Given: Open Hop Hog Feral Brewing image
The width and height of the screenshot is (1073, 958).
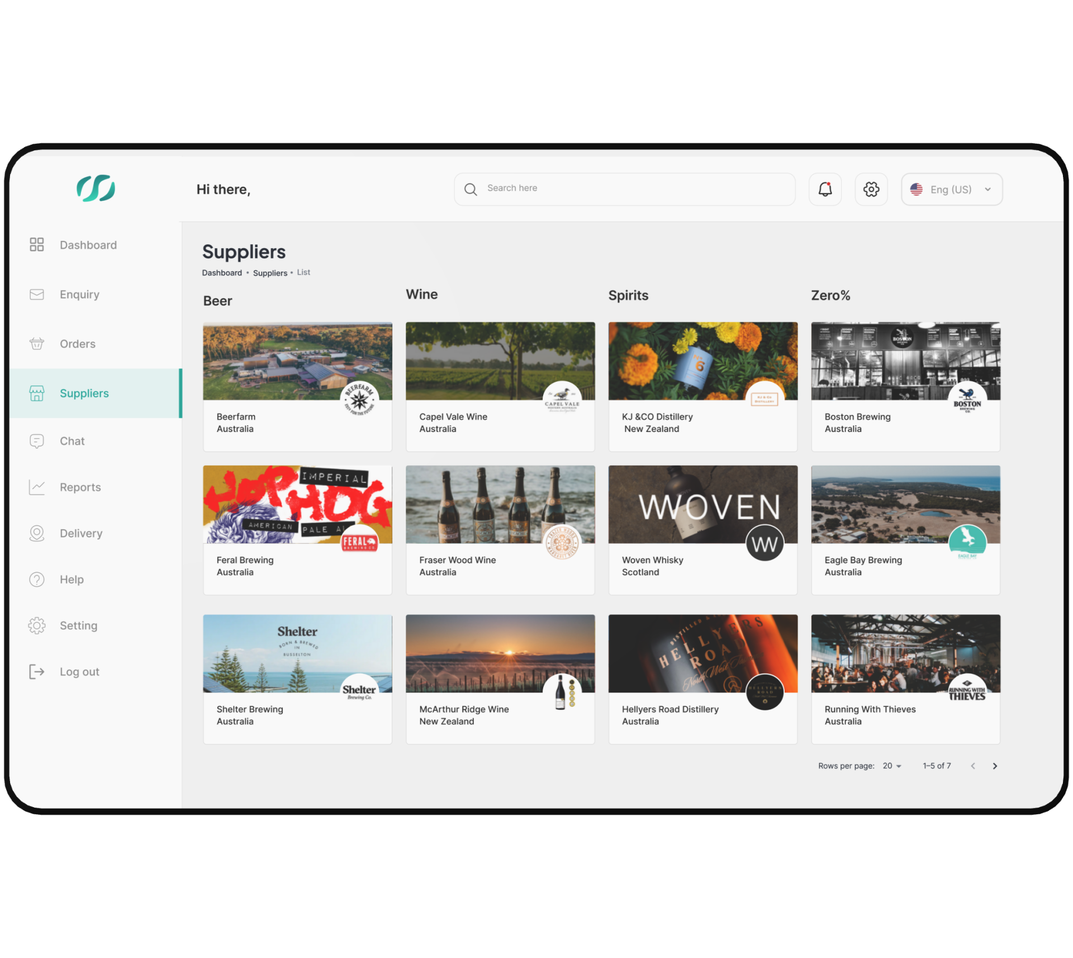Looking at the screenshot, I should [297, 504].
